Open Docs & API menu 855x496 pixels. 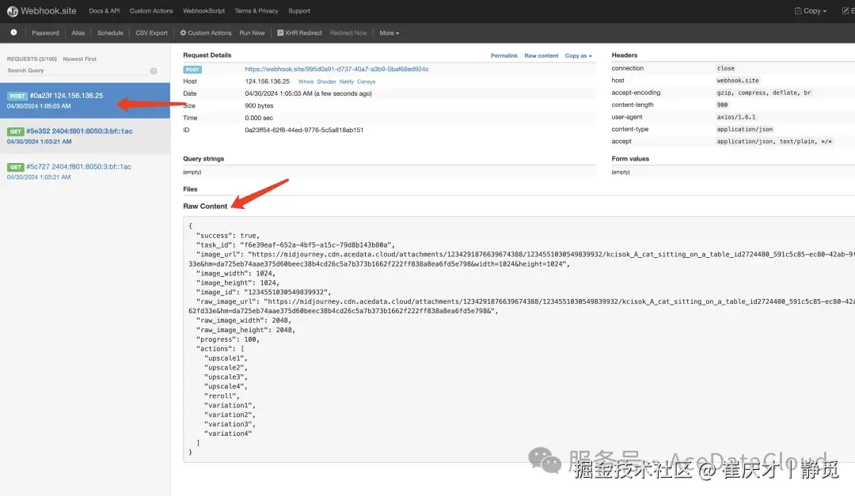coord(104,11)
